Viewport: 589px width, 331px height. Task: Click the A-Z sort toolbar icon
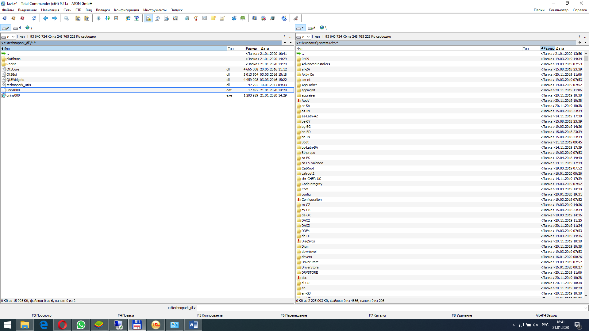coord(107,18)
